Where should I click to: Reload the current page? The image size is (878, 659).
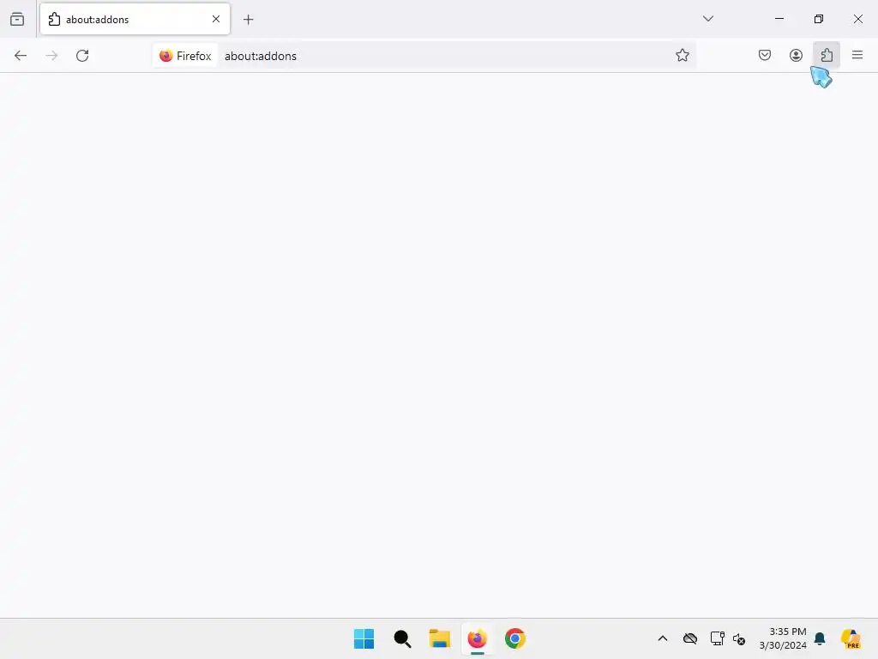click(82, 56)
